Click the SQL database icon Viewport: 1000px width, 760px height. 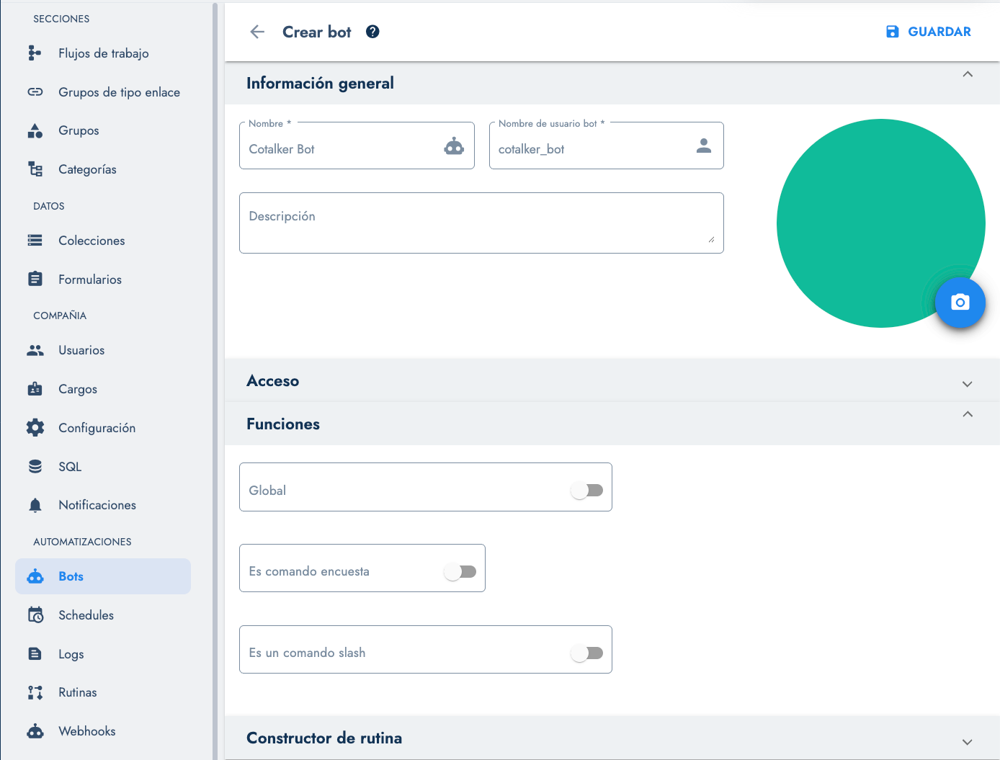[35, 466]
